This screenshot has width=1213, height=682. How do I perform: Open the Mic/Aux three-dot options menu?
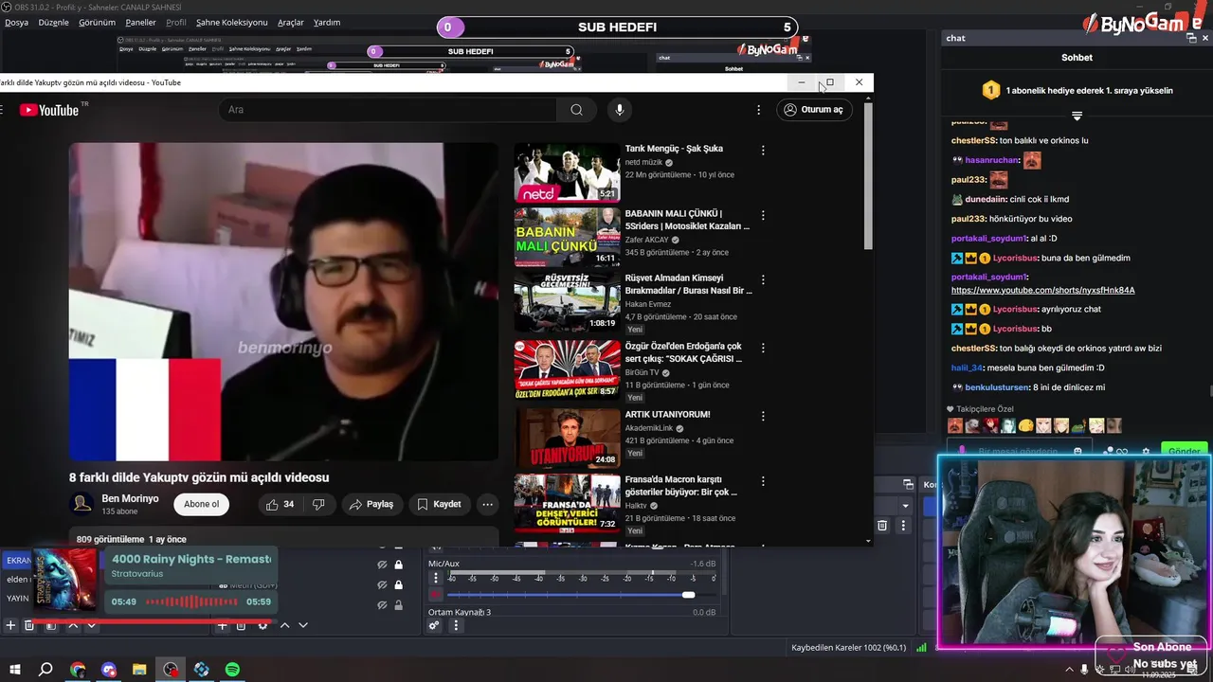click(x=436, y=578)
